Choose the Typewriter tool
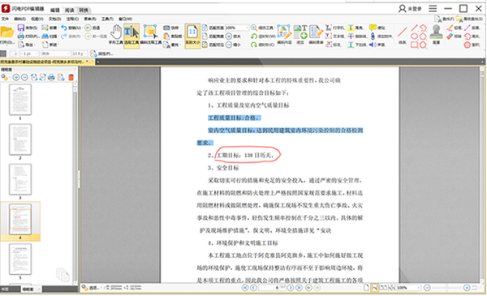This screenshot has height=296, width=487. coord(334,28)
